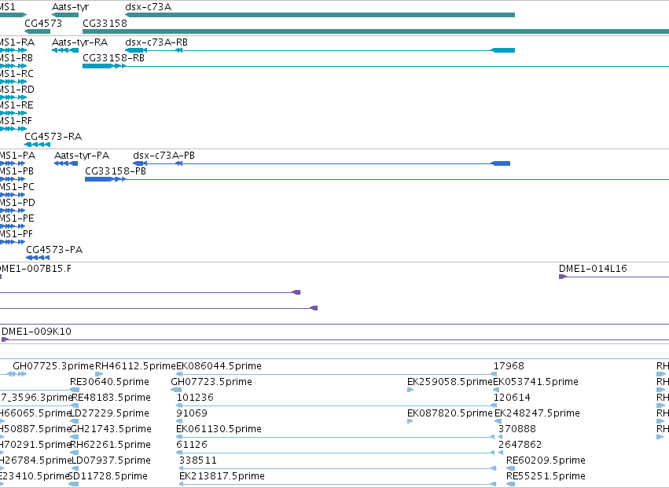Click the GH21743.5prime EST label

click(111, 429)
